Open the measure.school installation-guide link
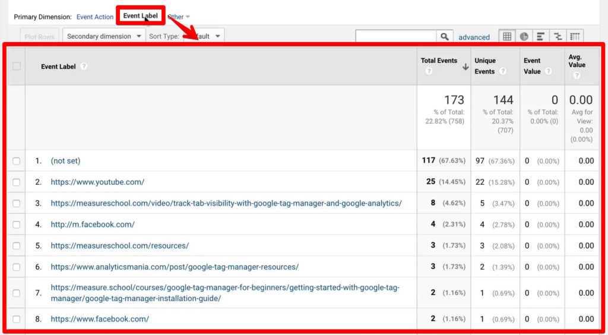This screenshot has width=608, height=335. tap(225, 293)
